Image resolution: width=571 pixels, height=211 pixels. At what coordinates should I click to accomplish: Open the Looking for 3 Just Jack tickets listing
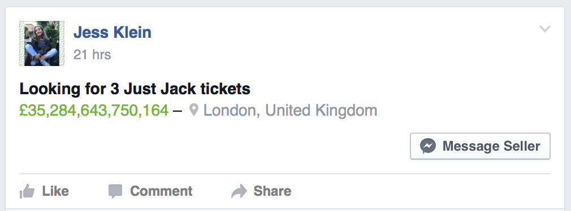(135, 89)
